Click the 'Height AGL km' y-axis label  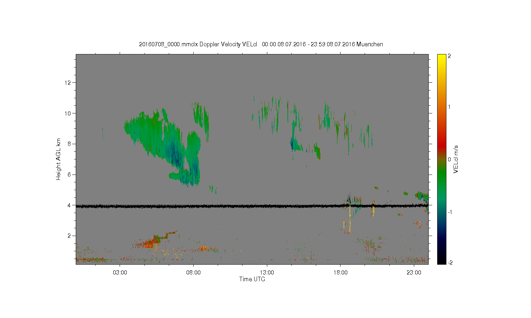click(58, 159)
